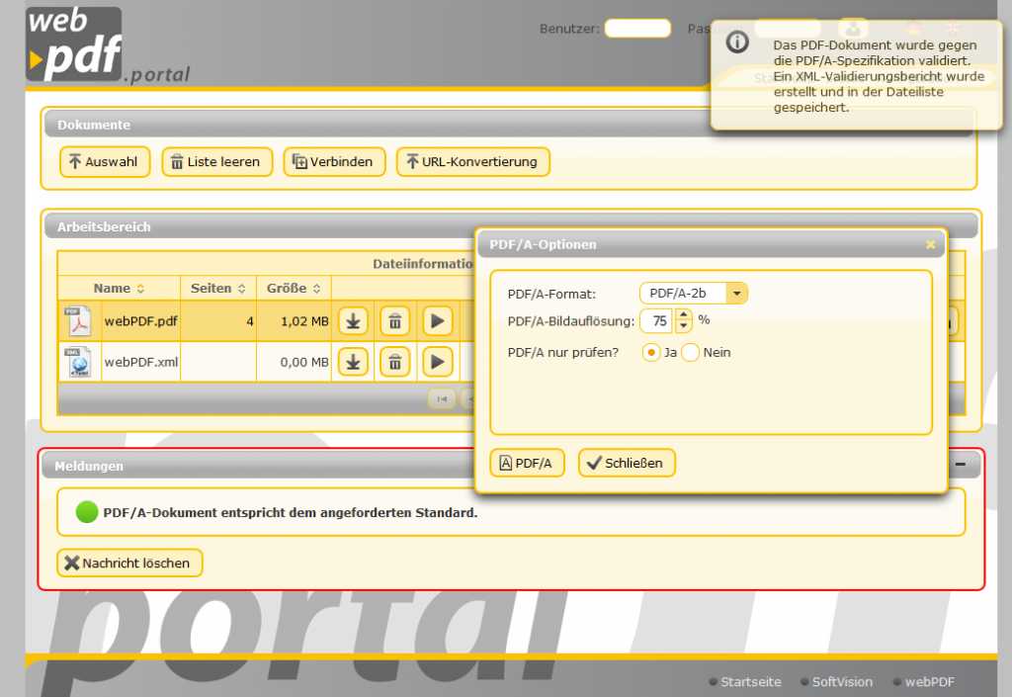Click inside the Benutzer input field
This screenshot has width=1012, height=697.
point(636,29)
